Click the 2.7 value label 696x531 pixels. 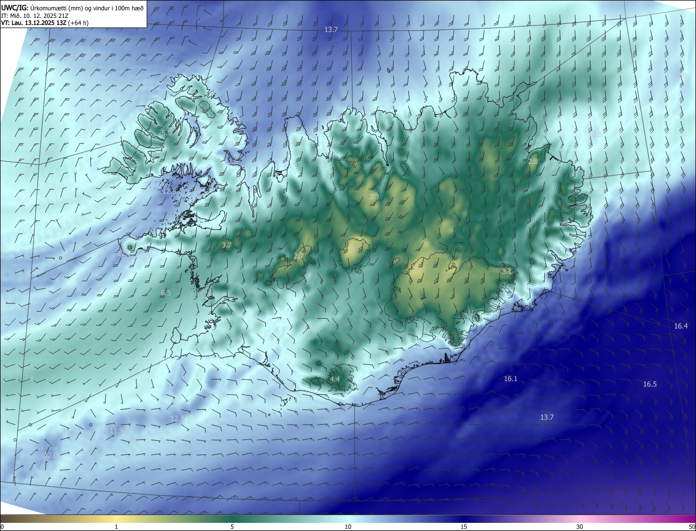299,256
